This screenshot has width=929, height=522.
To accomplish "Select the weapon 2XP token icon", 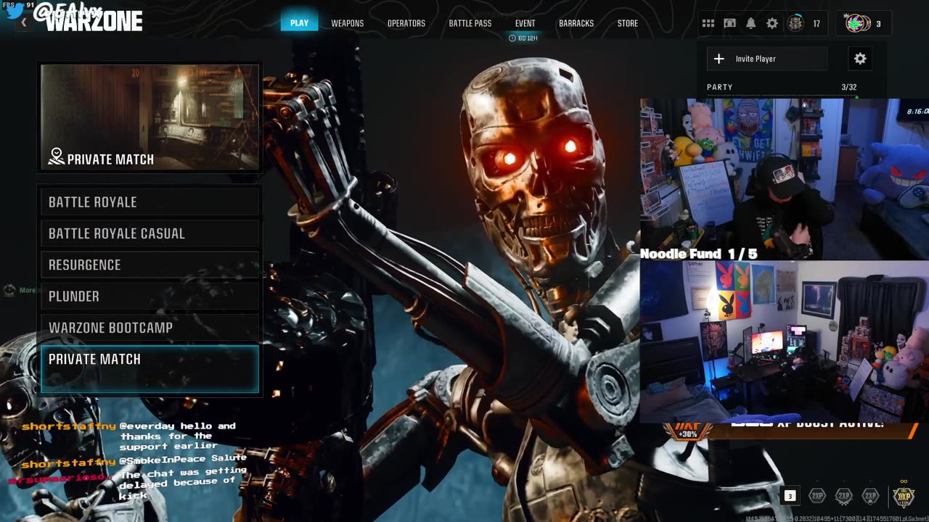I will coord(843,496).
